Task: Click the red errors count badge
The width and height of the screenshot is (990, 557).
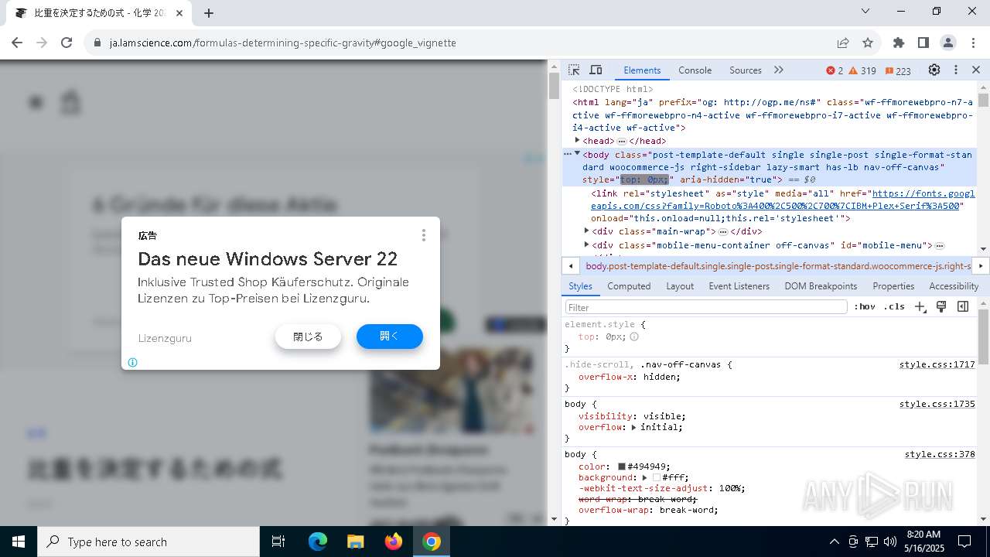Action: [835, 70]
